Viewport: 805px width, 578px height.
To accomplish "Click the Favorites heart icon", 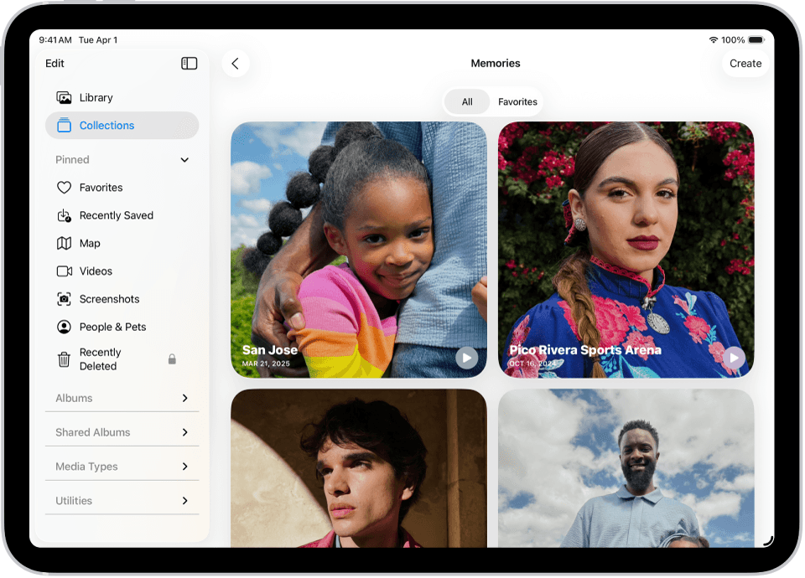I will click(x=64, y=188).
